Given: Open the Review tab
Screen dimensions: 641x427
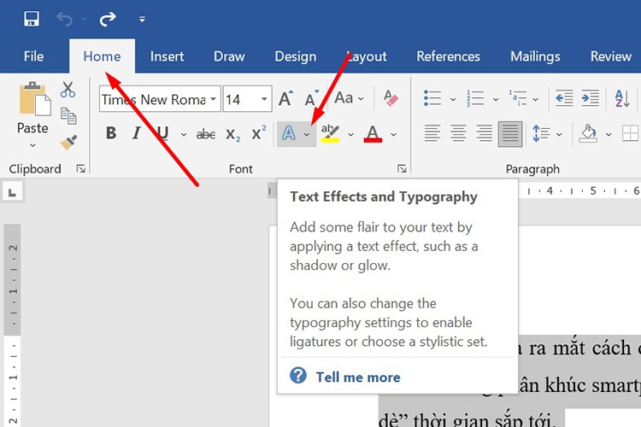Looking at the screenshot, I should (611, 56).
